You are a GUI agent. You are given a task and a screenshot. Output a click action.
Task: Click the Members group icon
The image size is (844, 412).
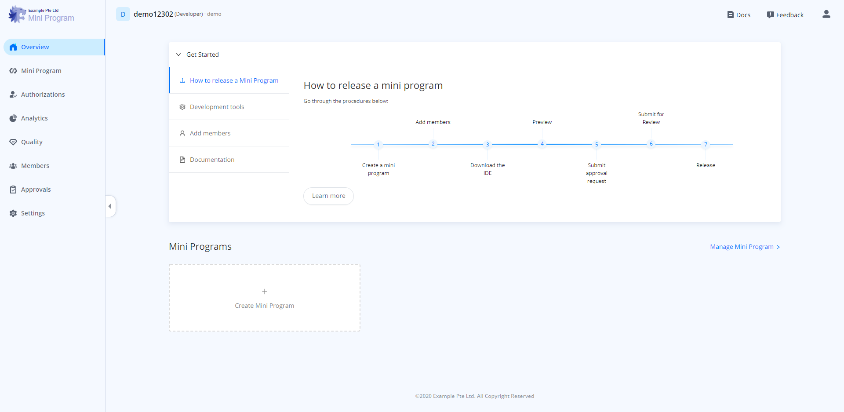(13, 166)
